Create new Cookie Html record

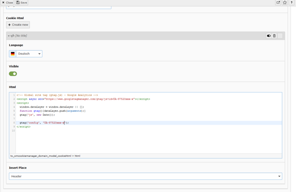[x=18, y=25]
